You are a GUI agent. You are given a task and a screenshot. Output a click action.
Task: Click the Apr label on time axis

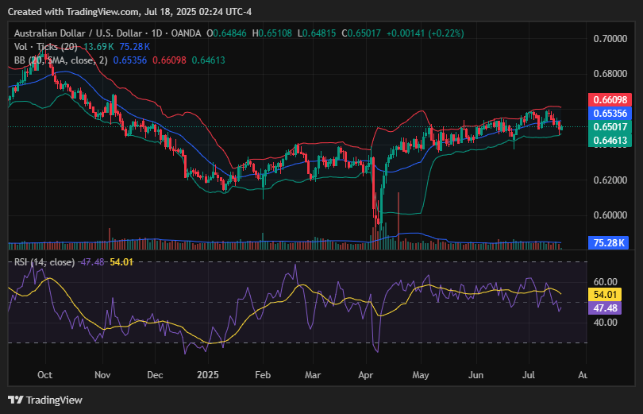tap(366, 375)
